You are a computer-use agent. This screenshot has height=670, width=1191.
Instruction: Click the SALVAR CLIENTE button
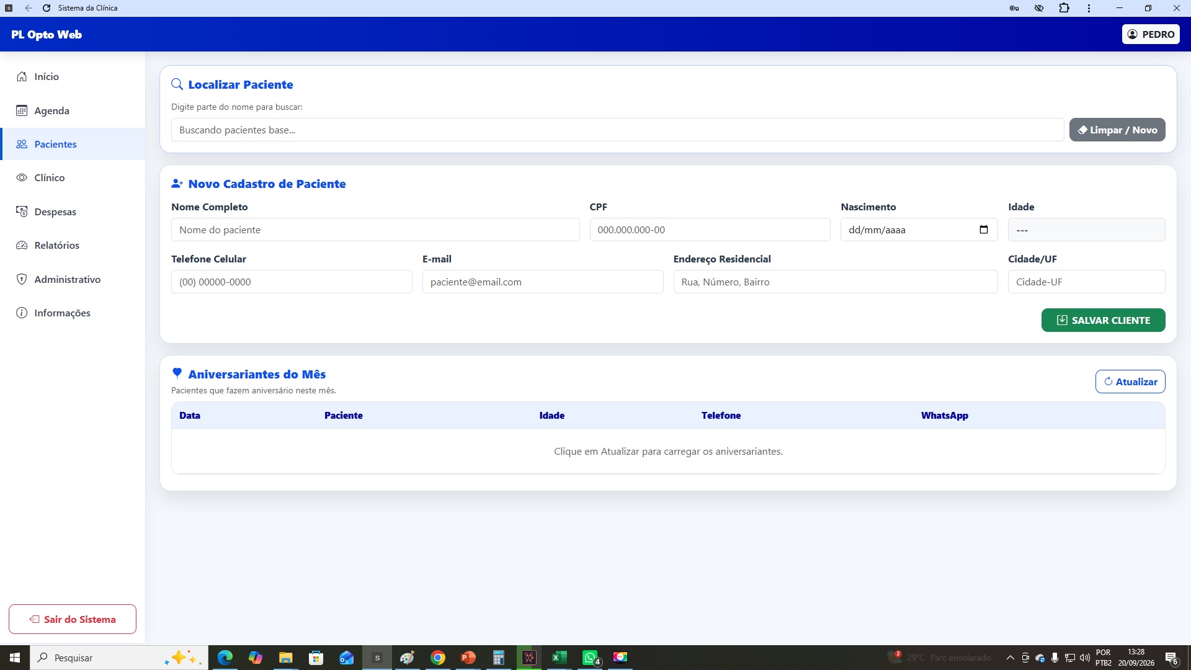tap(1103, 320)
